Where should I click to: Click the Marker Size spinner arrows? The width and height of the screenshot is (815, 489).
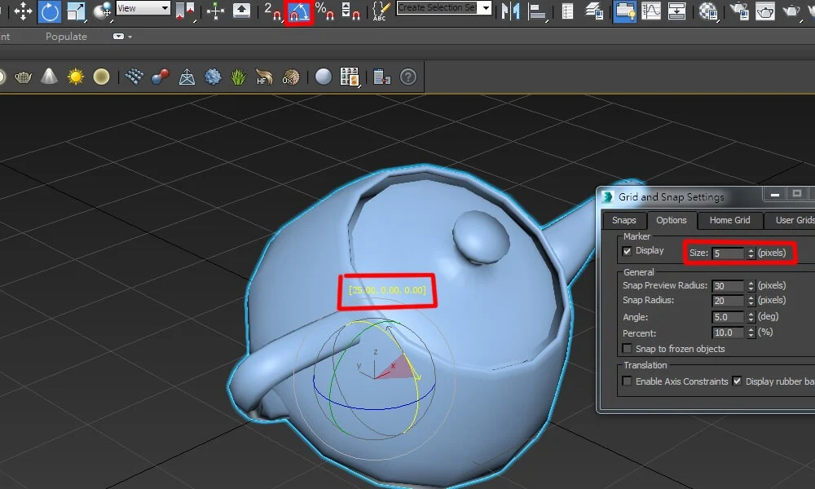tap(751, 253)
